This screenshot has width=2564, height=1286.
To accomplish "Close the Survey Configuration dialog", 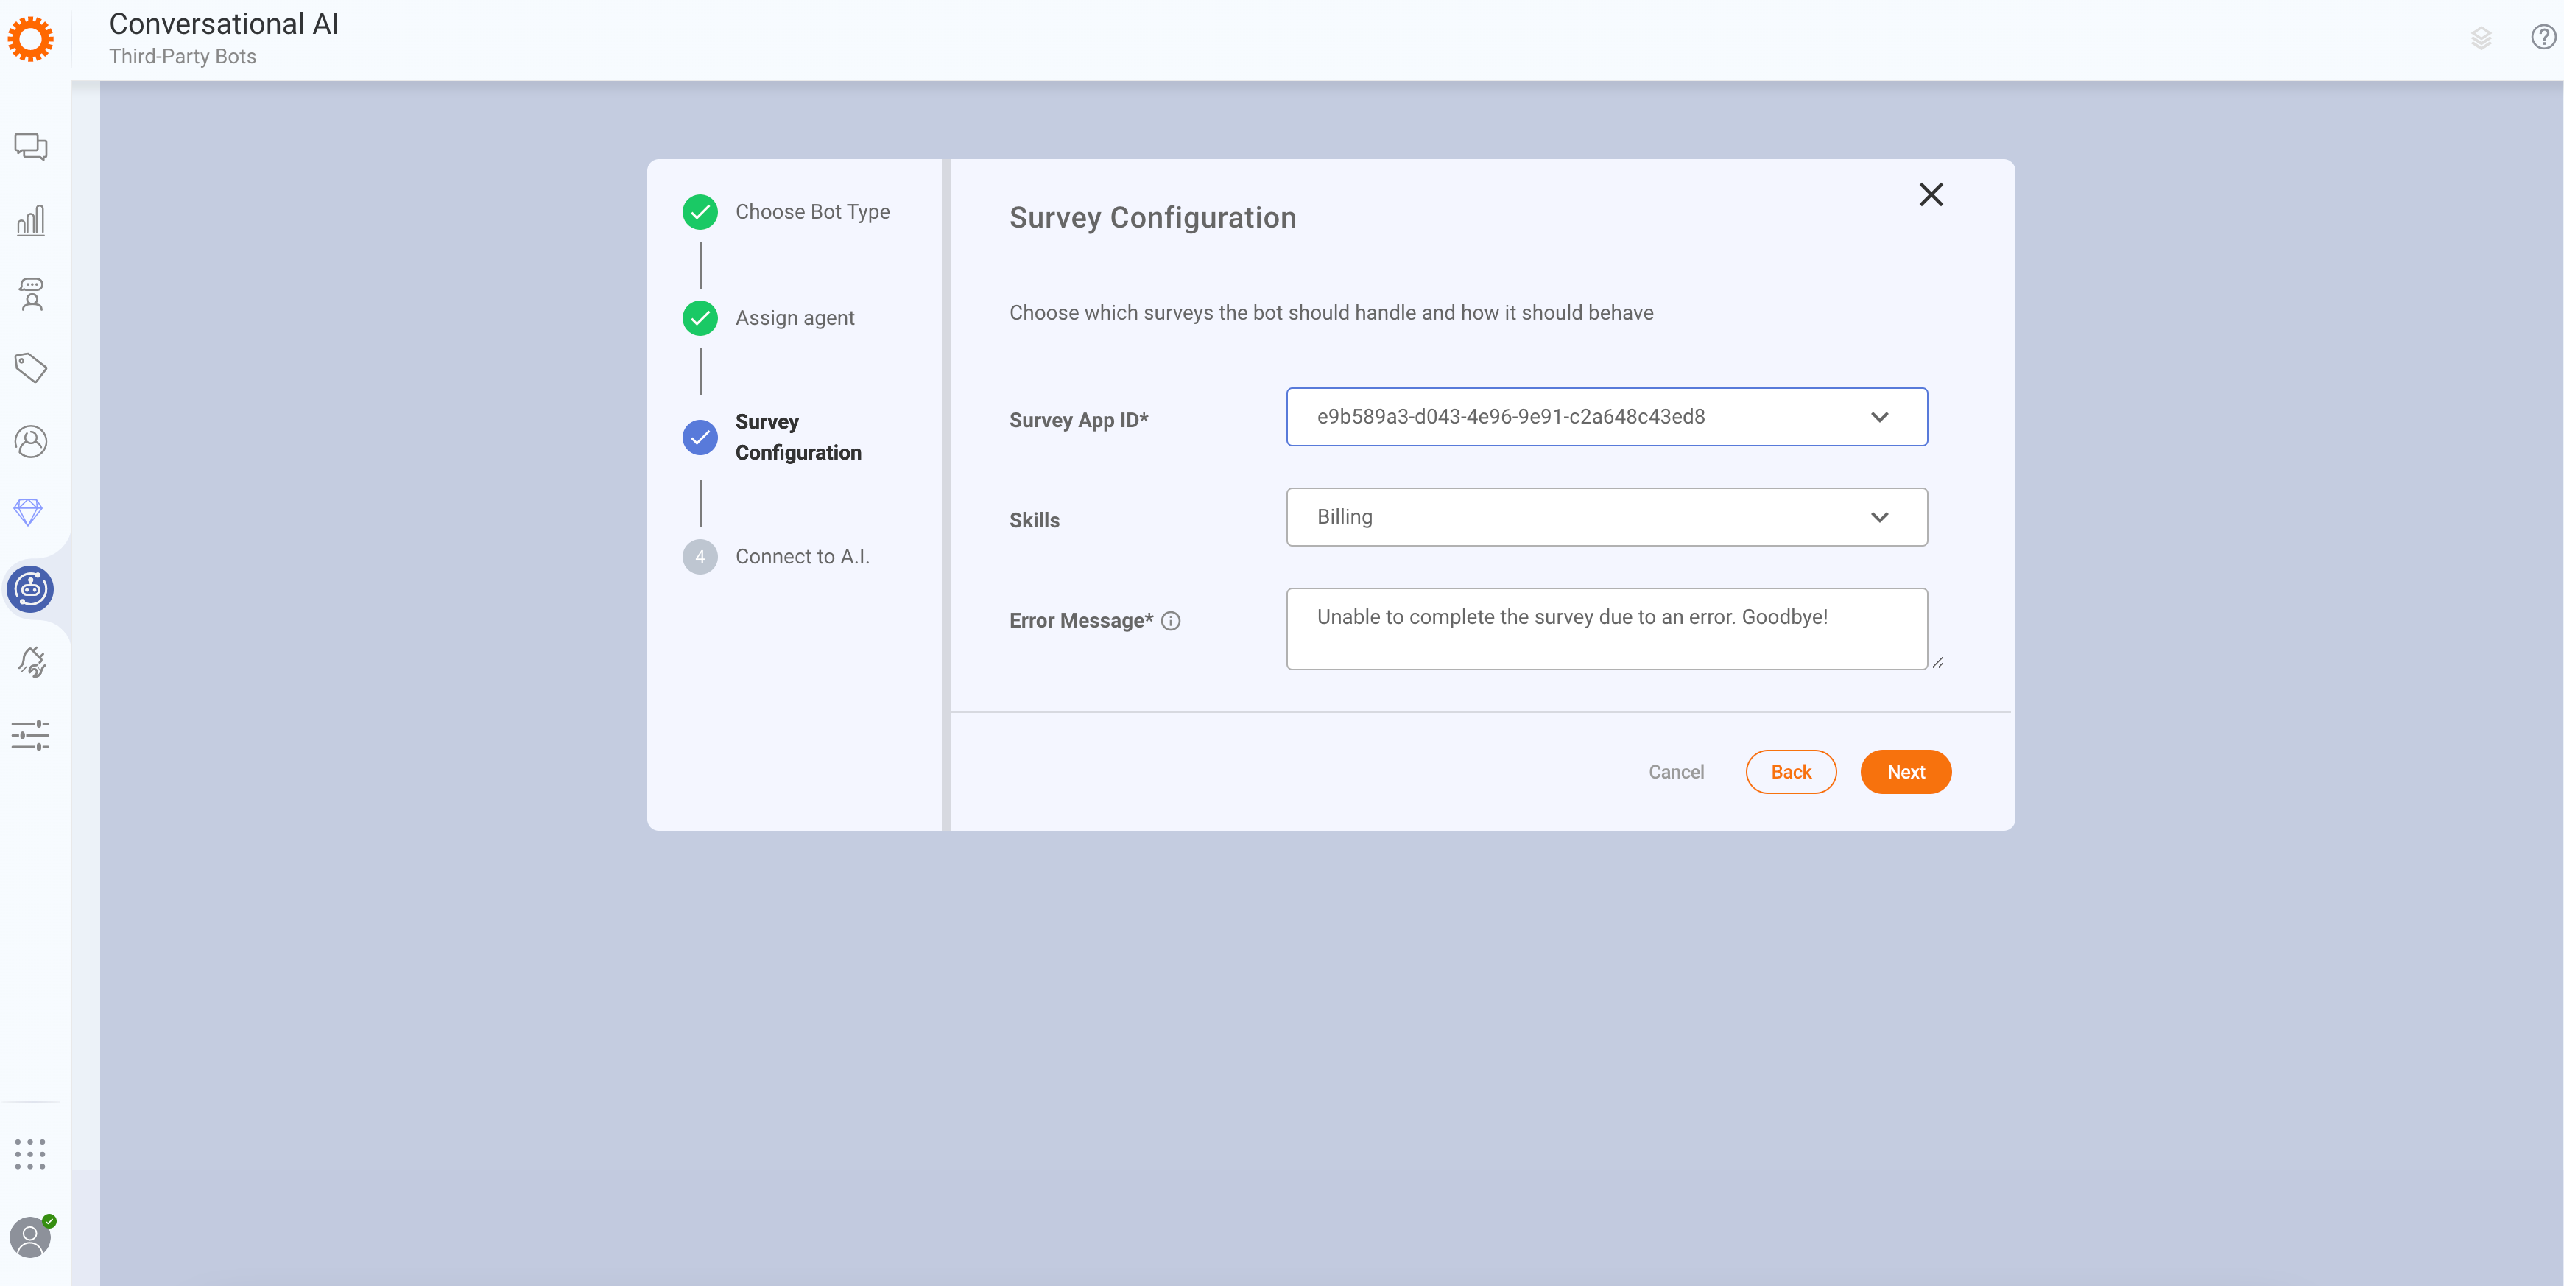I will point(1931,194).
